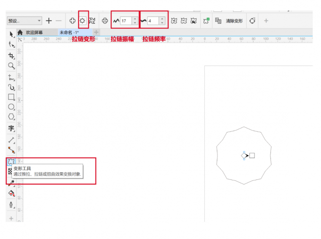The height and width of the screenshot is (239, 321).
Task: Switch to the 欢迎屏幕 tab
Action: [34, 33]
